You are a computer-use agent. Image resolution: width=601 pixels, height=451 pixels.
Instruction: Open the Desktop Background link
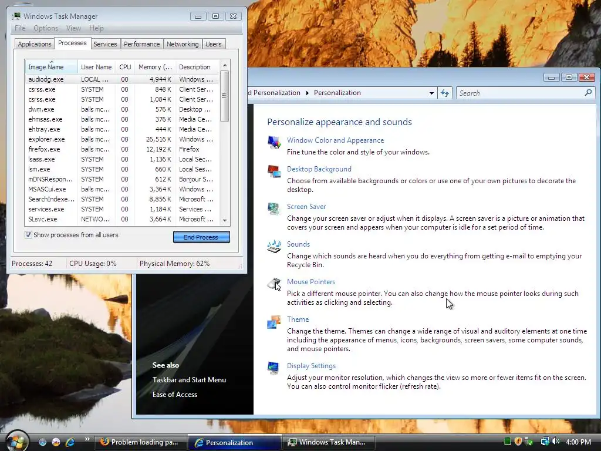(x=319, y=169)
